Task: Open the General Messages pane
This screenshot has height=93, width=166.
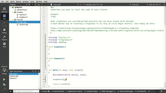Action: (x=126, y=91)
